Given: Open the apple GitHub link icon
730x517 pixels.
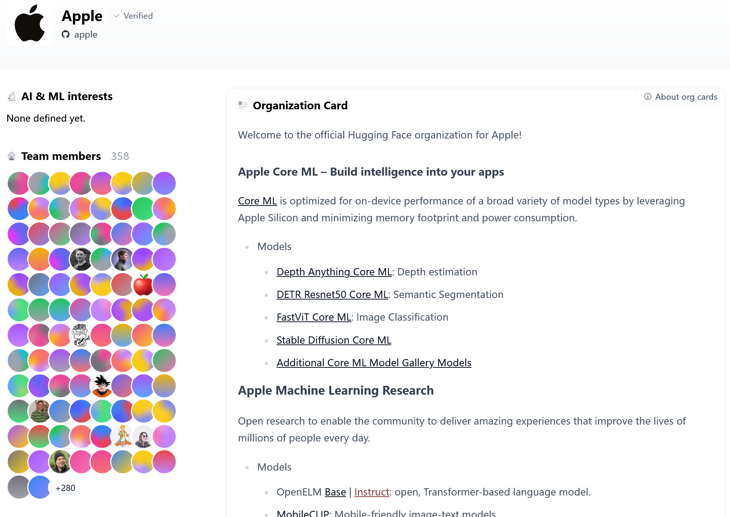Looking at the screenshot, I should click(66, 35).
